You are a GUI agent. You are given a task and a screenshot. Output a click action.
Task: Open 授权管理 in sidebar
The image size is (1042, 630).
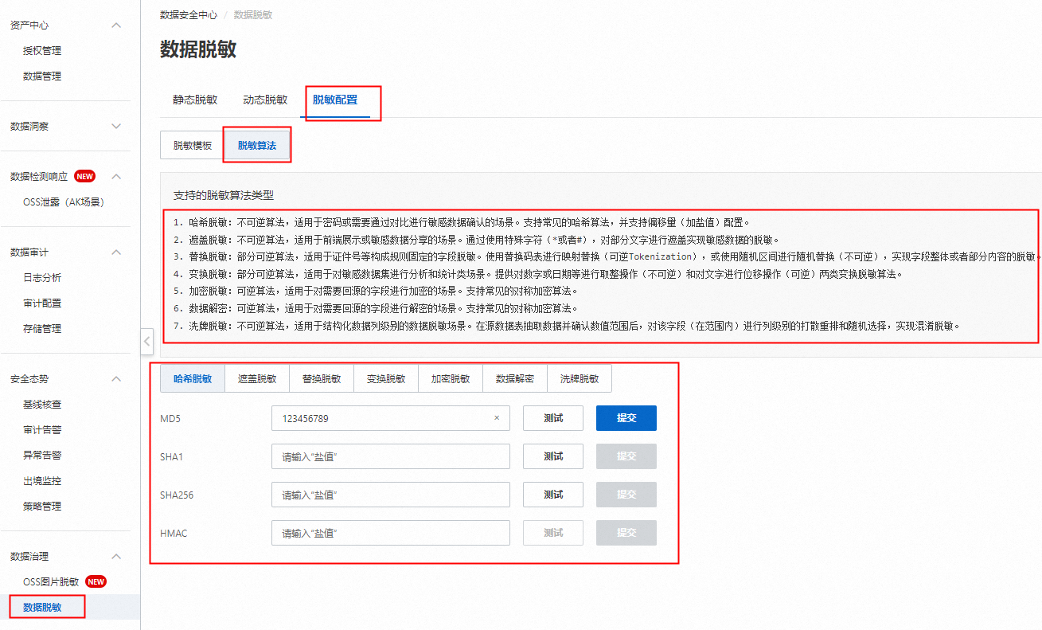(42, 51)
